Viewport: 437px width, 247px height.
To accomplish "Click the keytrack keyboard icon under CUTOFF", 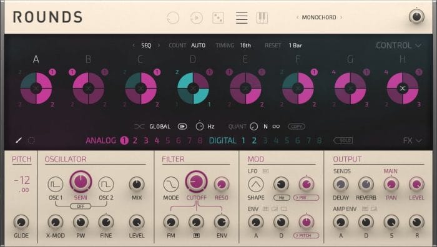I will pos(196,236).
